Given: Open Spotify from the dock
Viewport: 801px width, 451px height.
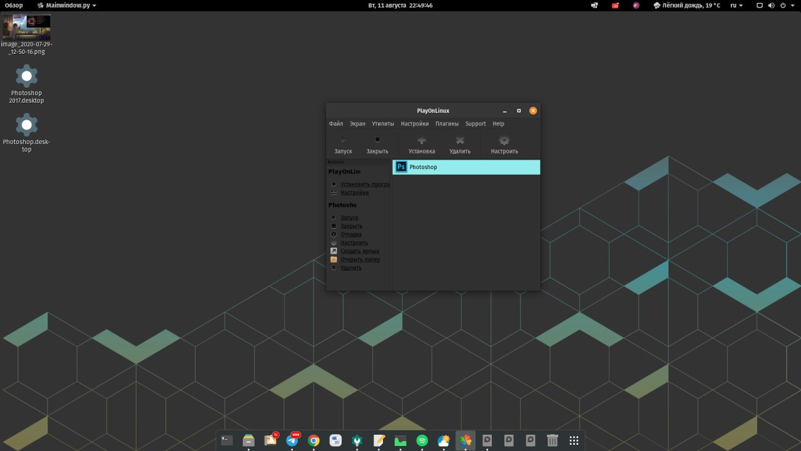Looking at the screenshot, I should [422, 440].
